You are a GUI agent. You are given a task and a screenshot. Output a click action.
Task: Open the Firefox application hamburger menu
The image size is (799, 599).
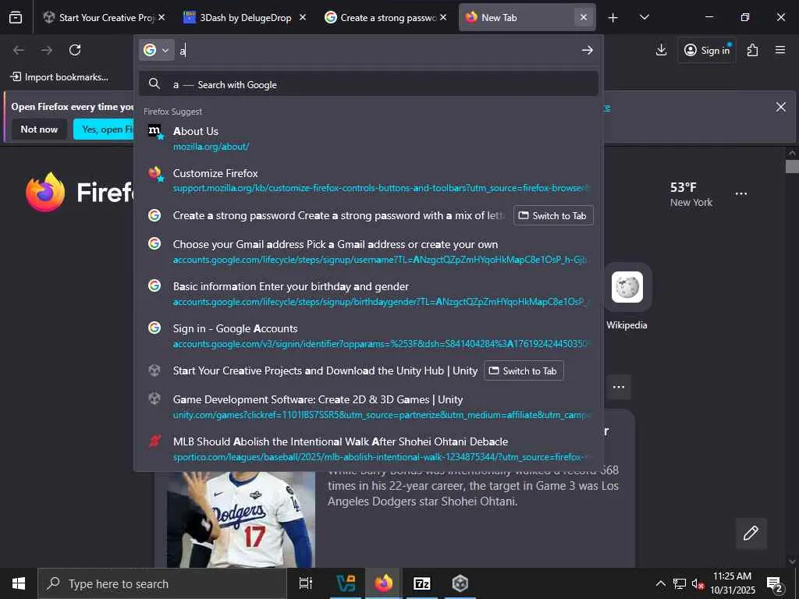coord(780,50)
